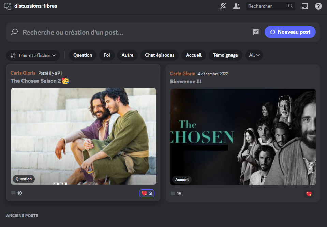
Task: Click the magnifier icon in Rechercher
Action: point(290,6)
